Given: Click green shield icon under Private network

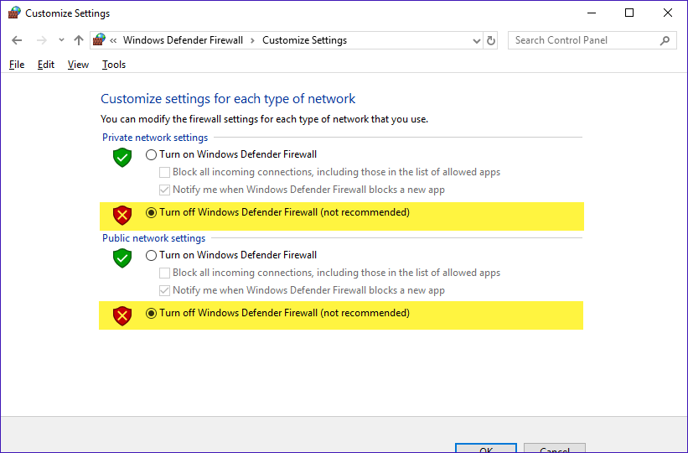Looking at the screenshot, I should coord(122,158).
